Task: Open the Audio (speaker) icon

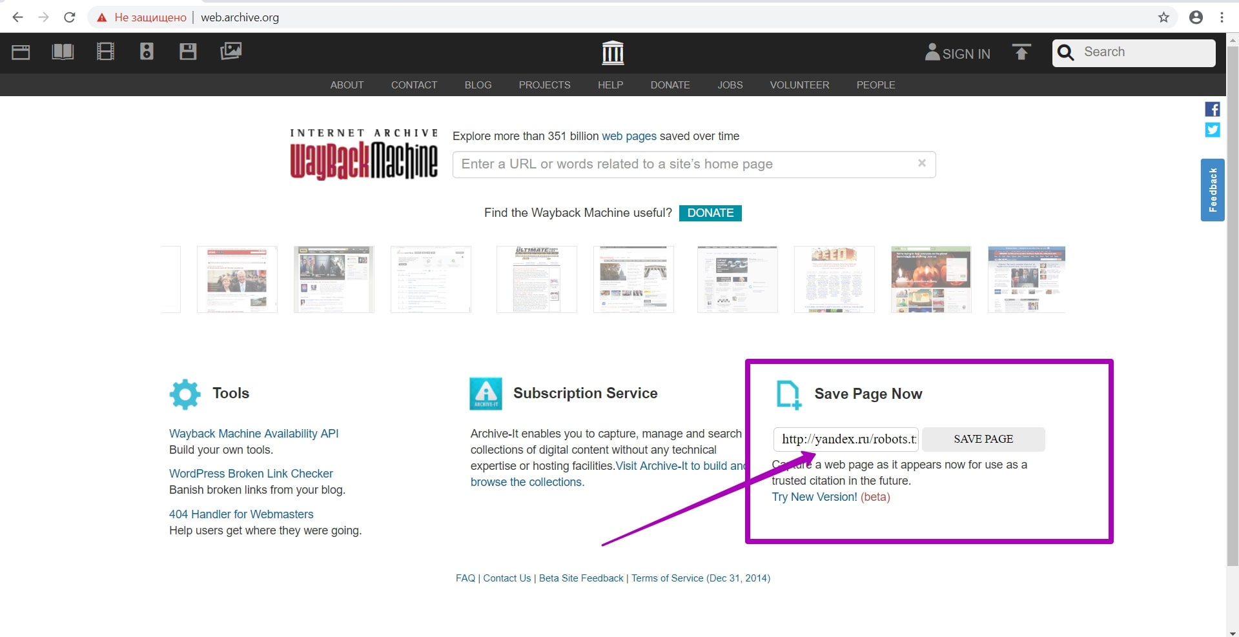Action: coord(147,52)
